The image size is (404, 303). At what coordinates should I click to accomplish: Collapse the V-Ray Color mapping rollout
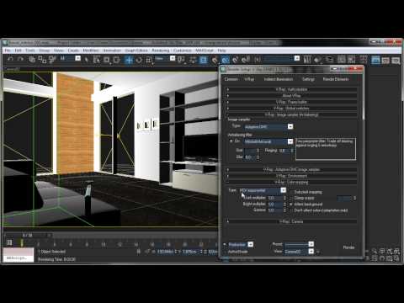(291, 183)
